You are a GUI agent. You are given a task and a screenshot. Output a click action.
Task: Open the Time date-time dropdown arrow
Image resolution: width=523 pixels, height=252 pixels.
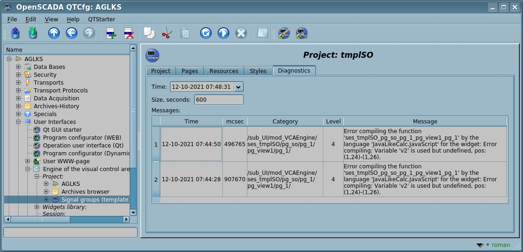point(239,87)
